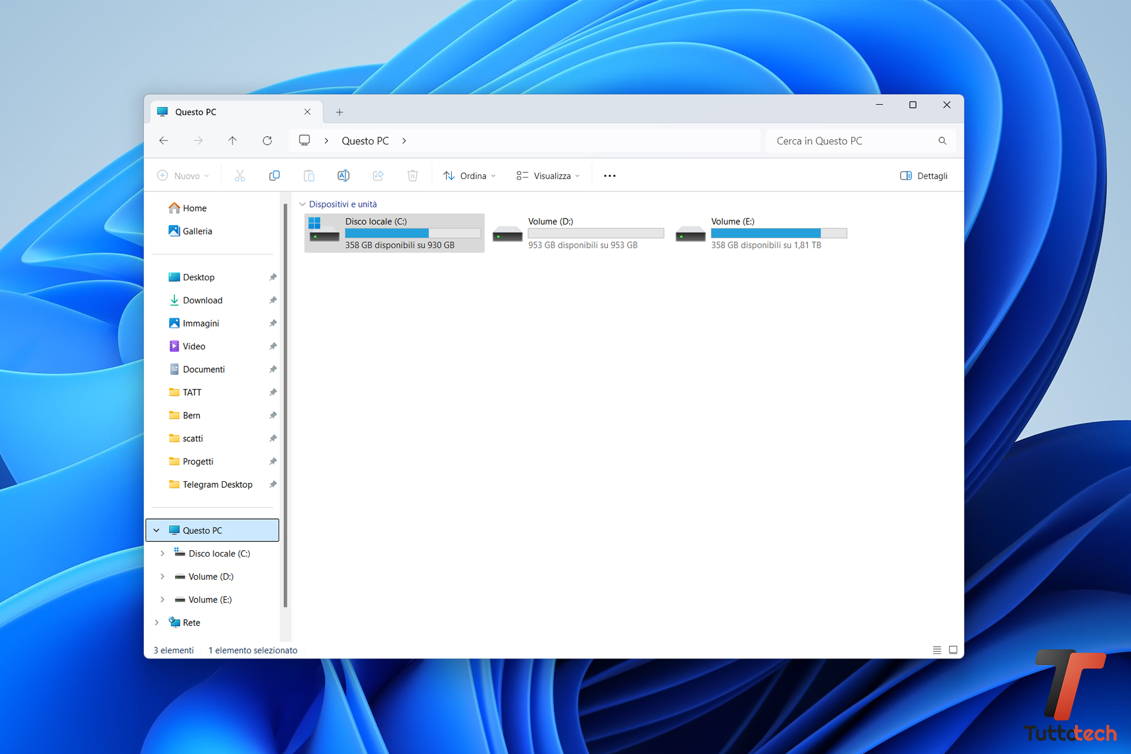Click the Cut scissors icon in toolbar

click(240, 176)
